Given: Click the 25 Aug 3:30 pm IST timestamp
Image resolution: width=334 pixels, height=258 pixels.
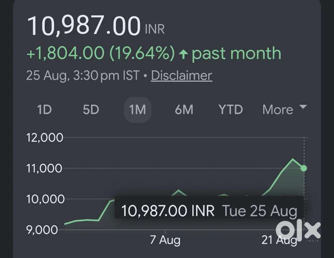Looking at the screenshot, I should click(82, 75).
